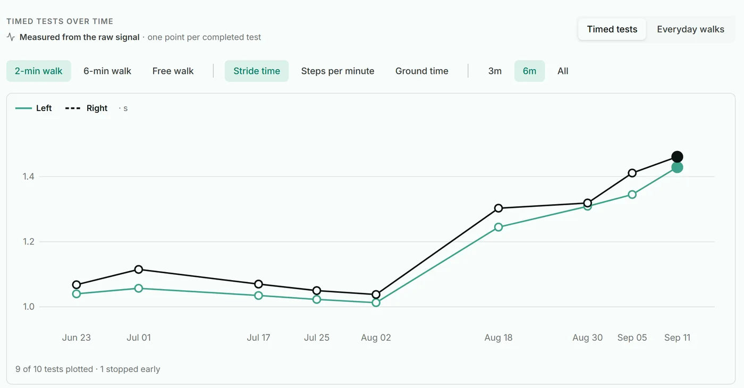Show the Ground time metric

click(x=422, y=71)
